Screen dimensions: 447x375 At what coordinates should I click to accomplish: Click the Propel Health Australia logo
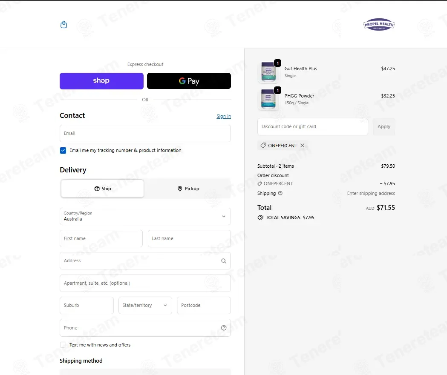tap(379, 25)
